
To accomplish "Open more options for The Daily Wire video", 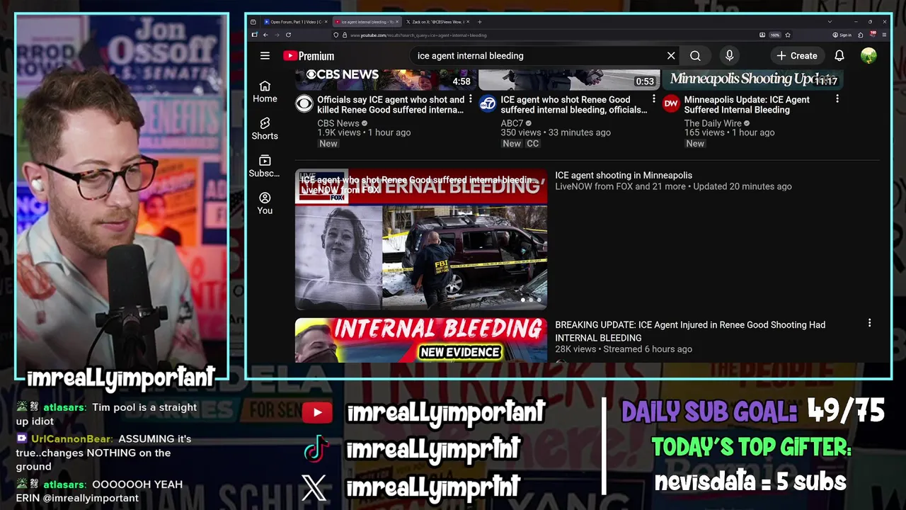I will point(837,99).
